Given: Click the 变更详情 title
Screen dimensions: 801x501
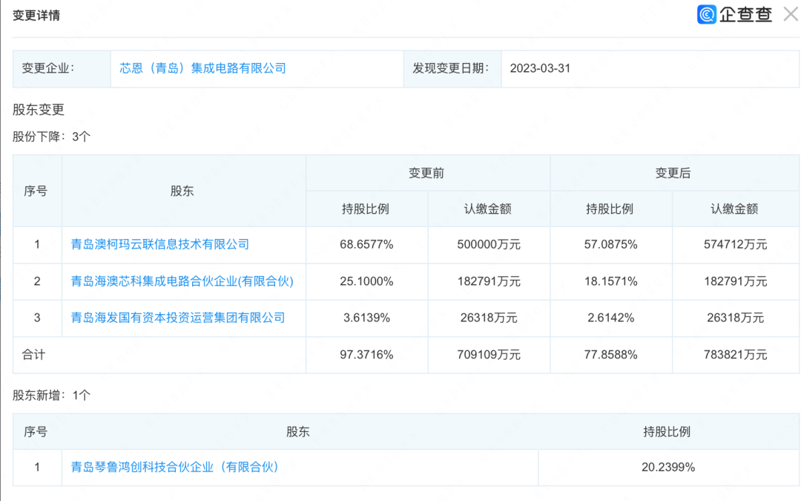Looking at the screenshot, I should pyautogui.click(x=36, y=16).
